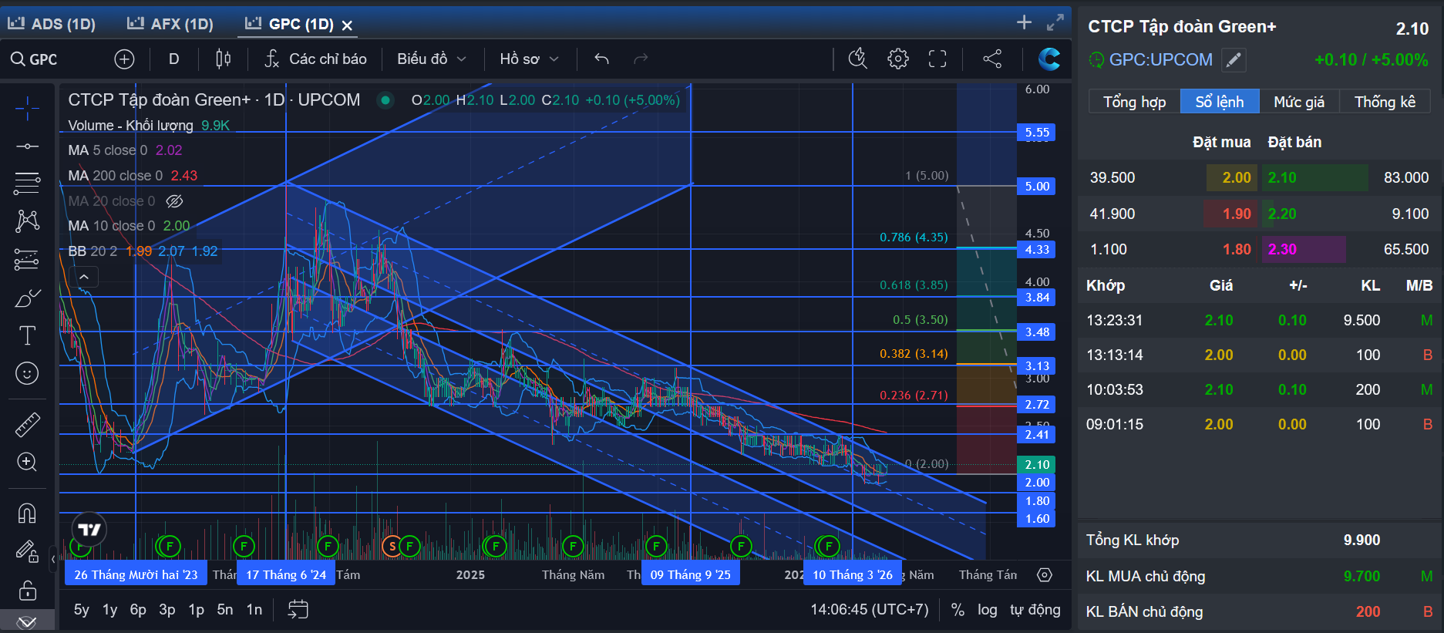1444x633 pixels.
Task: Select the 1n time range
Action: pyautogui.click(x=254, y=610)
